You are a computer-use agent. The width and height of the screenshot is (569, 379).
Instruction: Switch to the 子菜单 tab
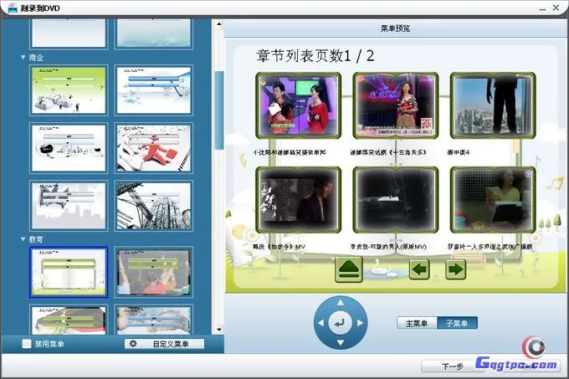[457, 323]
